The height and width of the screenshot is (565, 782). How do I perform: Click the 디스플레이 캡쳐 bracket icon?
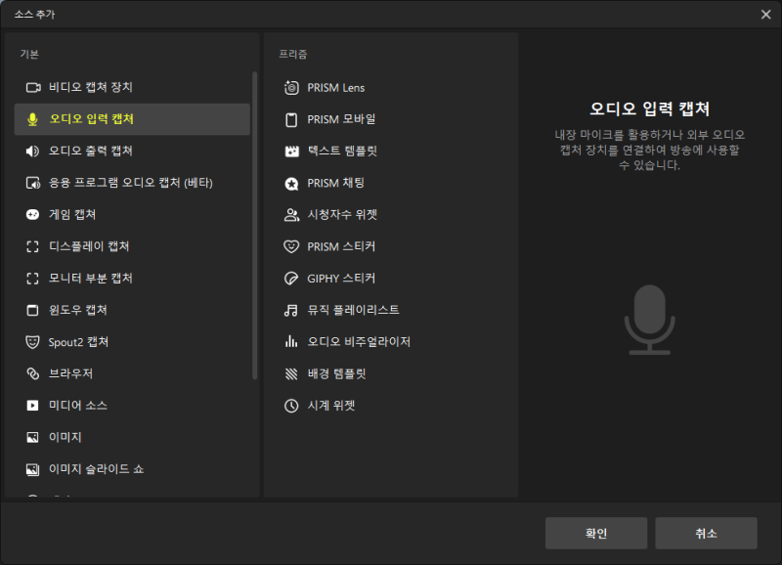pyautogui.click(x=33, y=246)
